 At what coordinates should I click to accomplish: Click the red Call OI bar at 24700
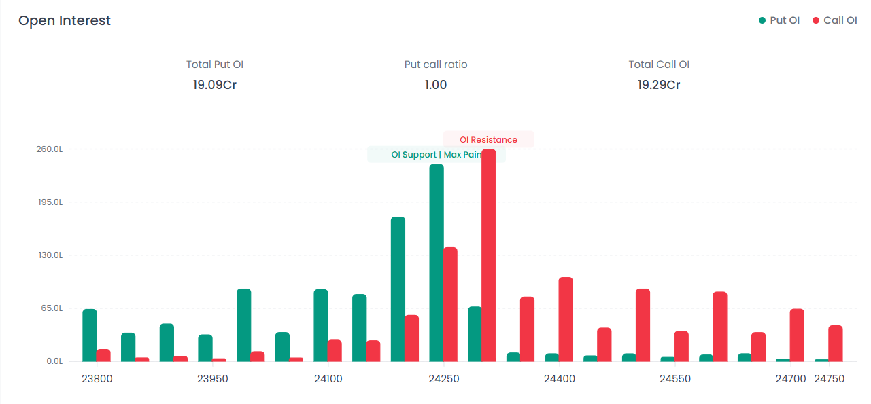(x=797, y=335)
